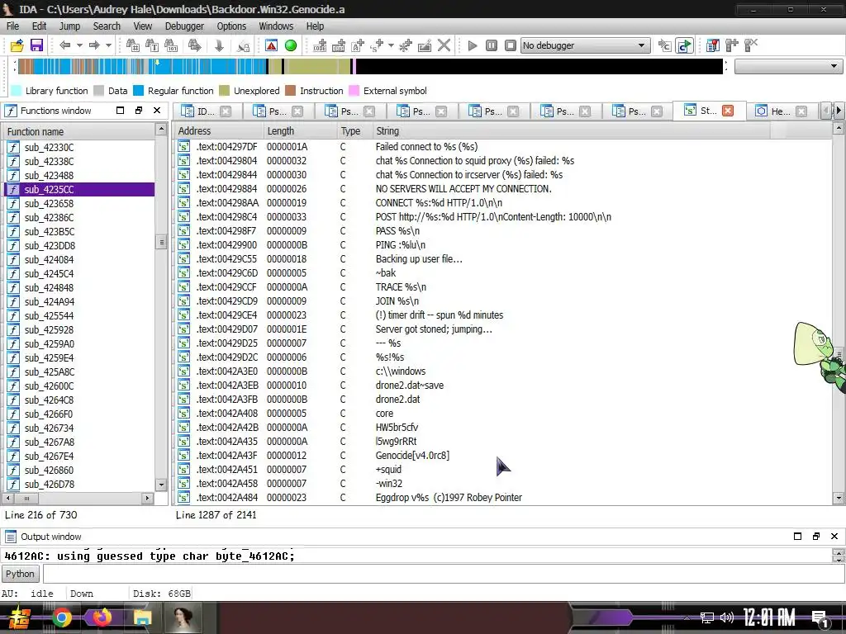Select function sub_42330C
The height and width of the screenshot is (634, 846).
click(79, 147)
